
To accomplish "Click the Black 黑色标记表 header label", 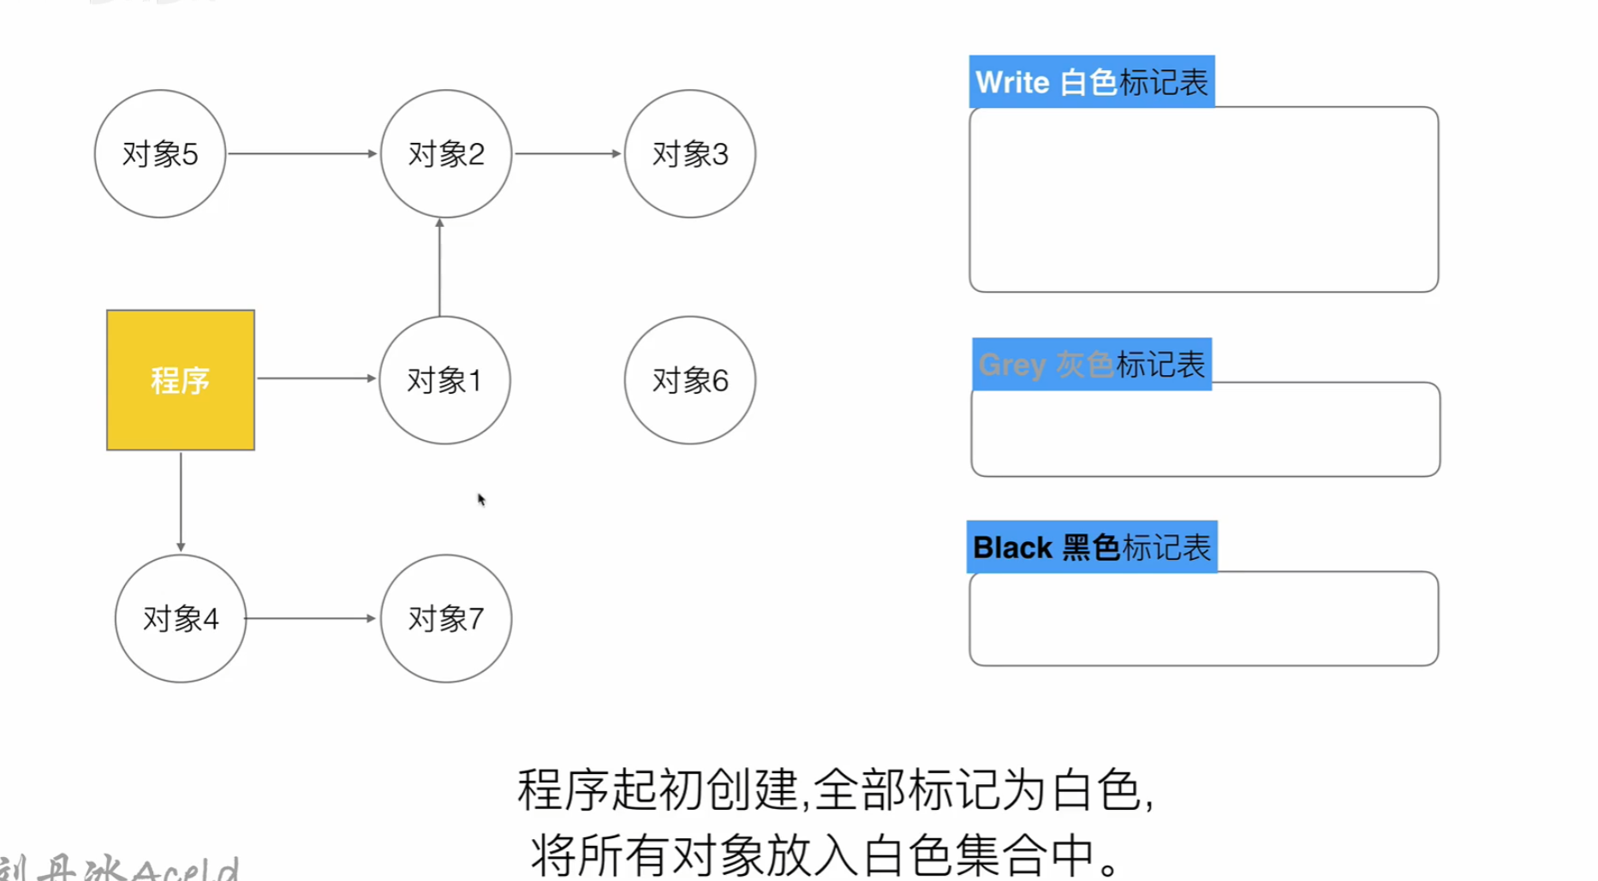I will coord(1092,547).
